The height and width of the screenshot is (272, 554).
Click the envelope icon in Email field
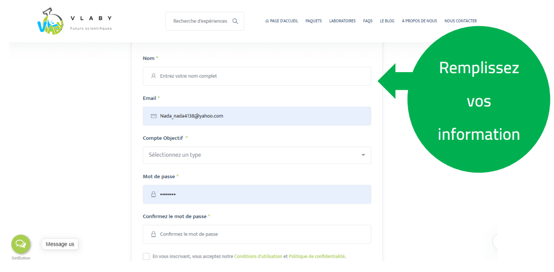point(154,116)
